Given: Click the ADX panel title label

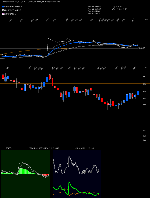Looking at the screenshot, I should click(57, 148).
